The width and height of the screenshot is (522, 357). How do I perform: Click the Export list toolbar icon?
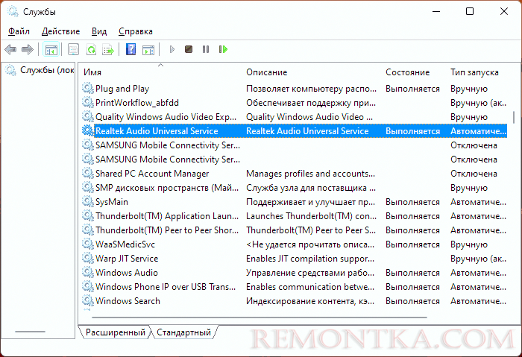[x=108, y=50]
